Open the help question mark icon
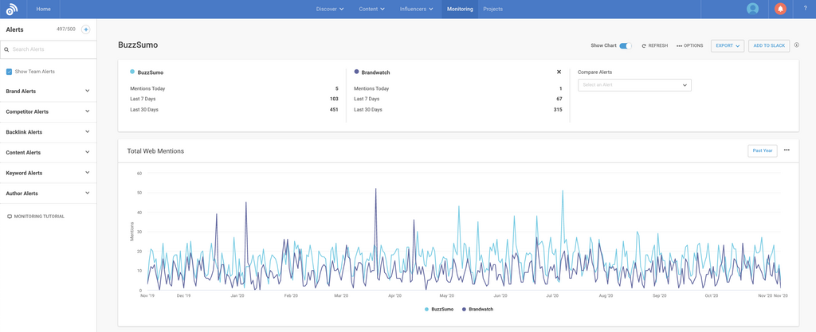816x332 pixels. (805, 9)
